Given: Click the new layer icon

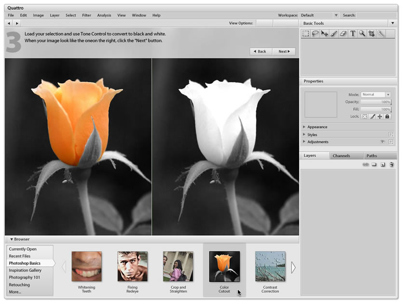Looking at the screenshot, I should [x=383, y=165].
